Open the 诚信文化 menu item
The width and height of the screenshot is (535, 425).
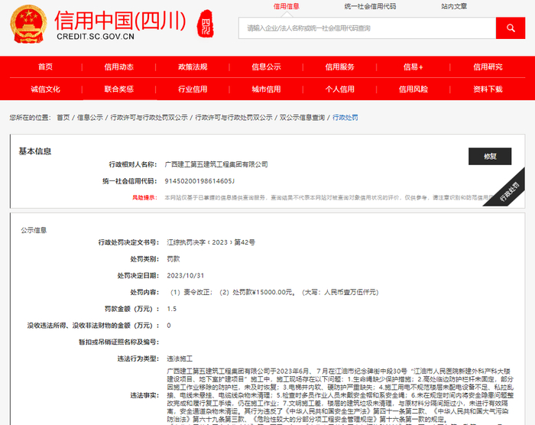pyautogui.click(x=45, y=89)
